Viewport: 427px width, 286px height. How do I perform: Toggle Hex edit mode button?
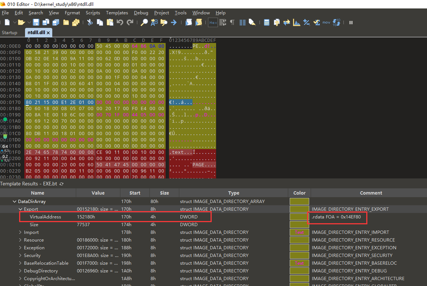(x=213, y=22)
